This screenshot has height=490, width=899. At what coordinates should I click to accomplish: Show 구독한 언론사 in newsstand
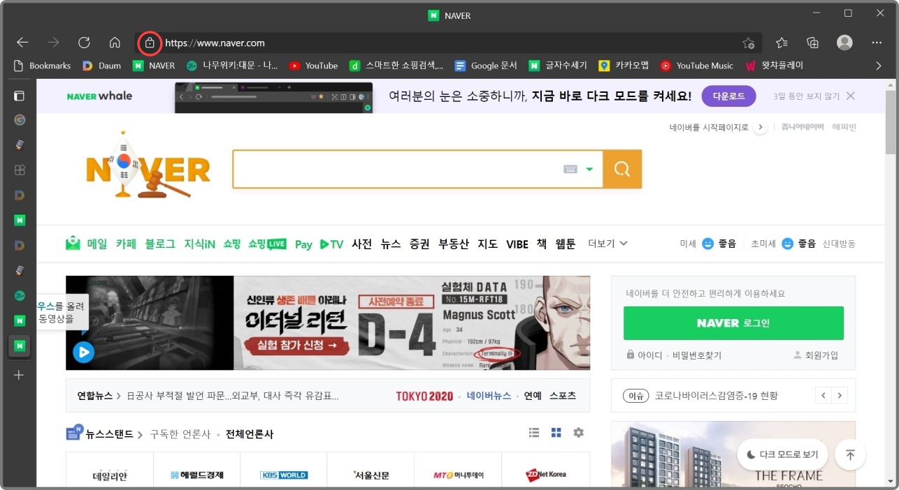tap(180, 434)
